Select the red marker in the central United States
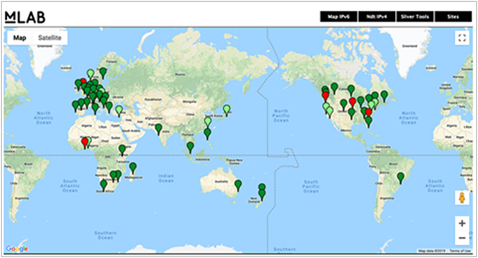The image size is (478, 258). point(353,101)
